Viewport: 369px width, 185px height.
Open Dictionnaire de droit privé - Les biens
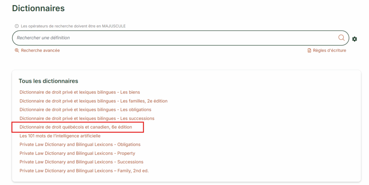pos(80,92)
